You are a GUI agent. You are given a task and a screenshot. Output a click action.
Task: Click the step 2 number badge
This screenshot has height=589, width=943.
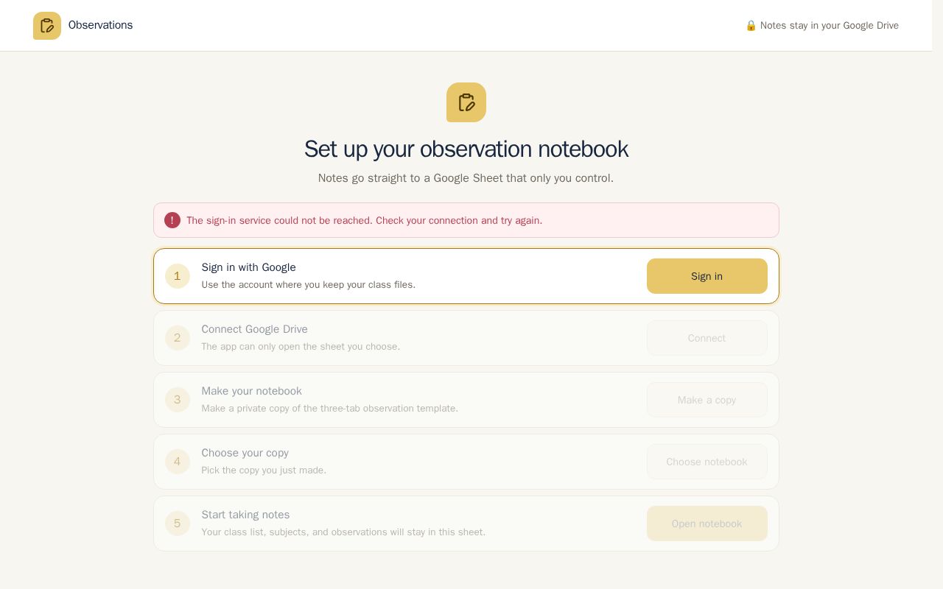pos(178,338)
